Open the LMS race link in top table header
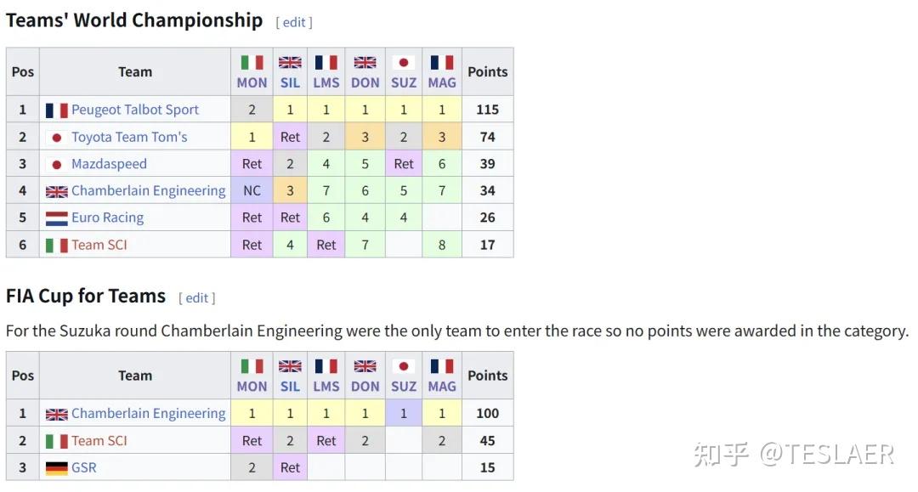The image size is (918, 492). [x=326, y=82]
